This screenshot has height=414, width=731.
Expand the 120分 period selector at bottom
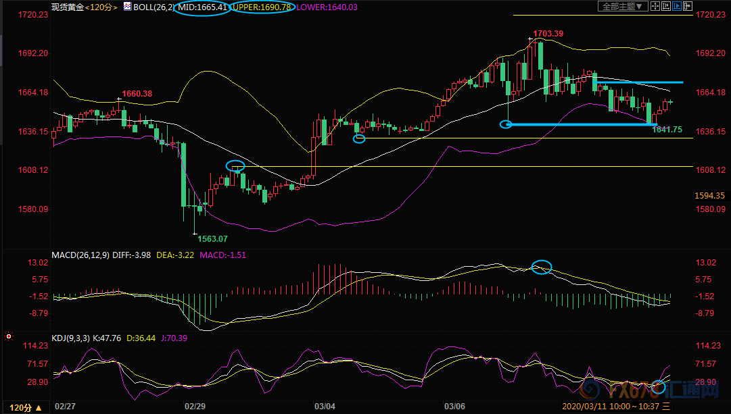[26, 407]
